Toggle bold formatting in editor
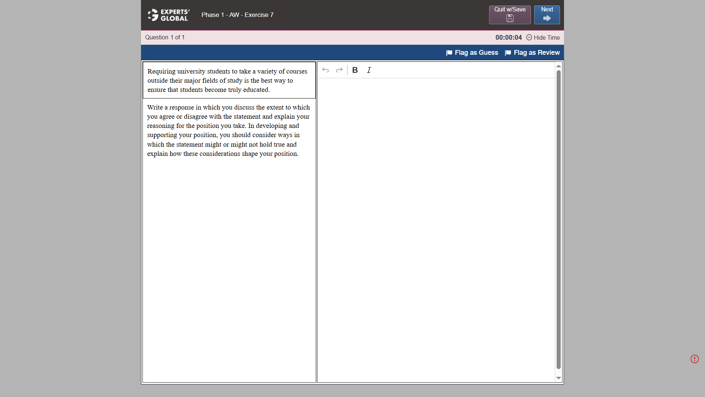Image resolution: width=705 pixels, height=397 pixels. coord(355,70)
